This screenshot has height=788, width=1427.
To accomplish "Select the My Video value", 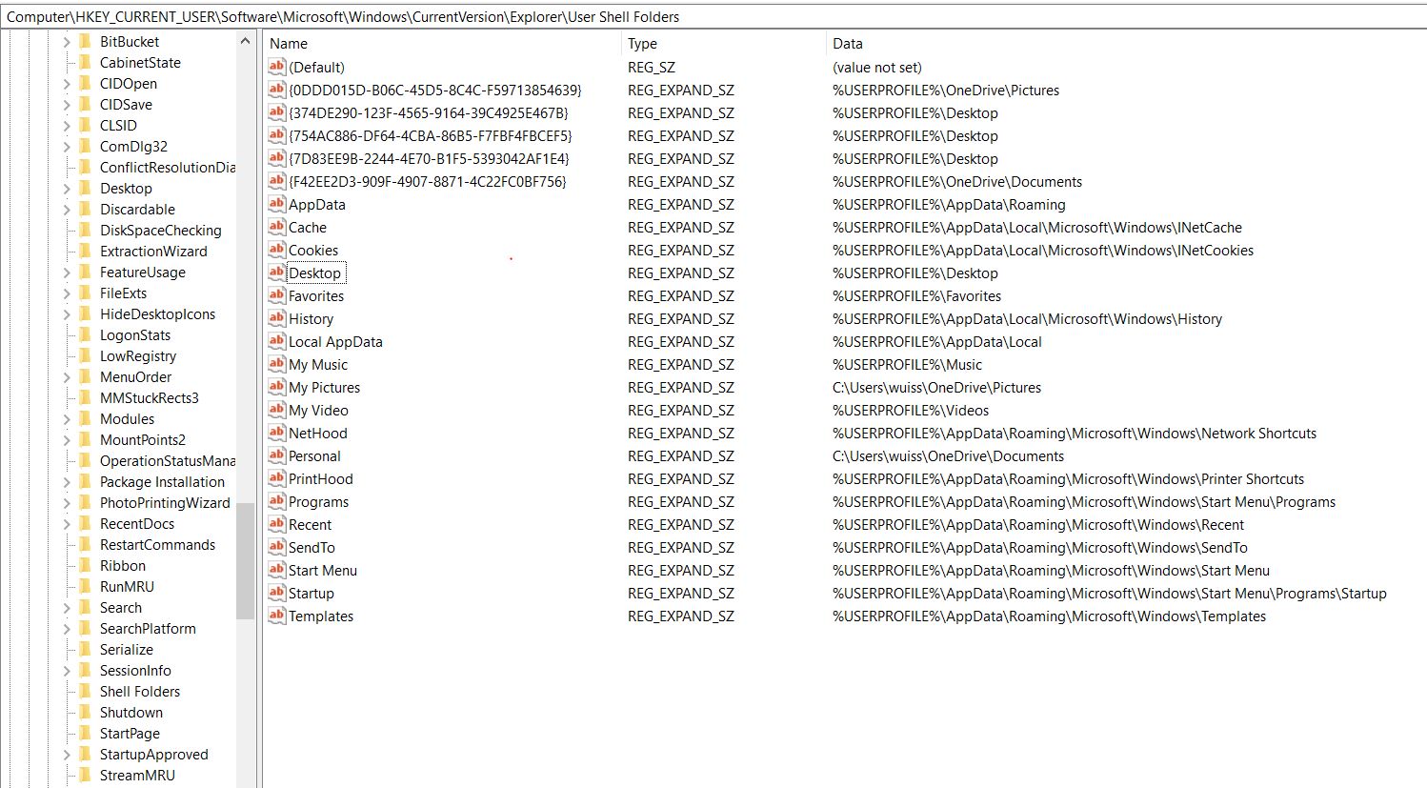I will pos(318,410).
